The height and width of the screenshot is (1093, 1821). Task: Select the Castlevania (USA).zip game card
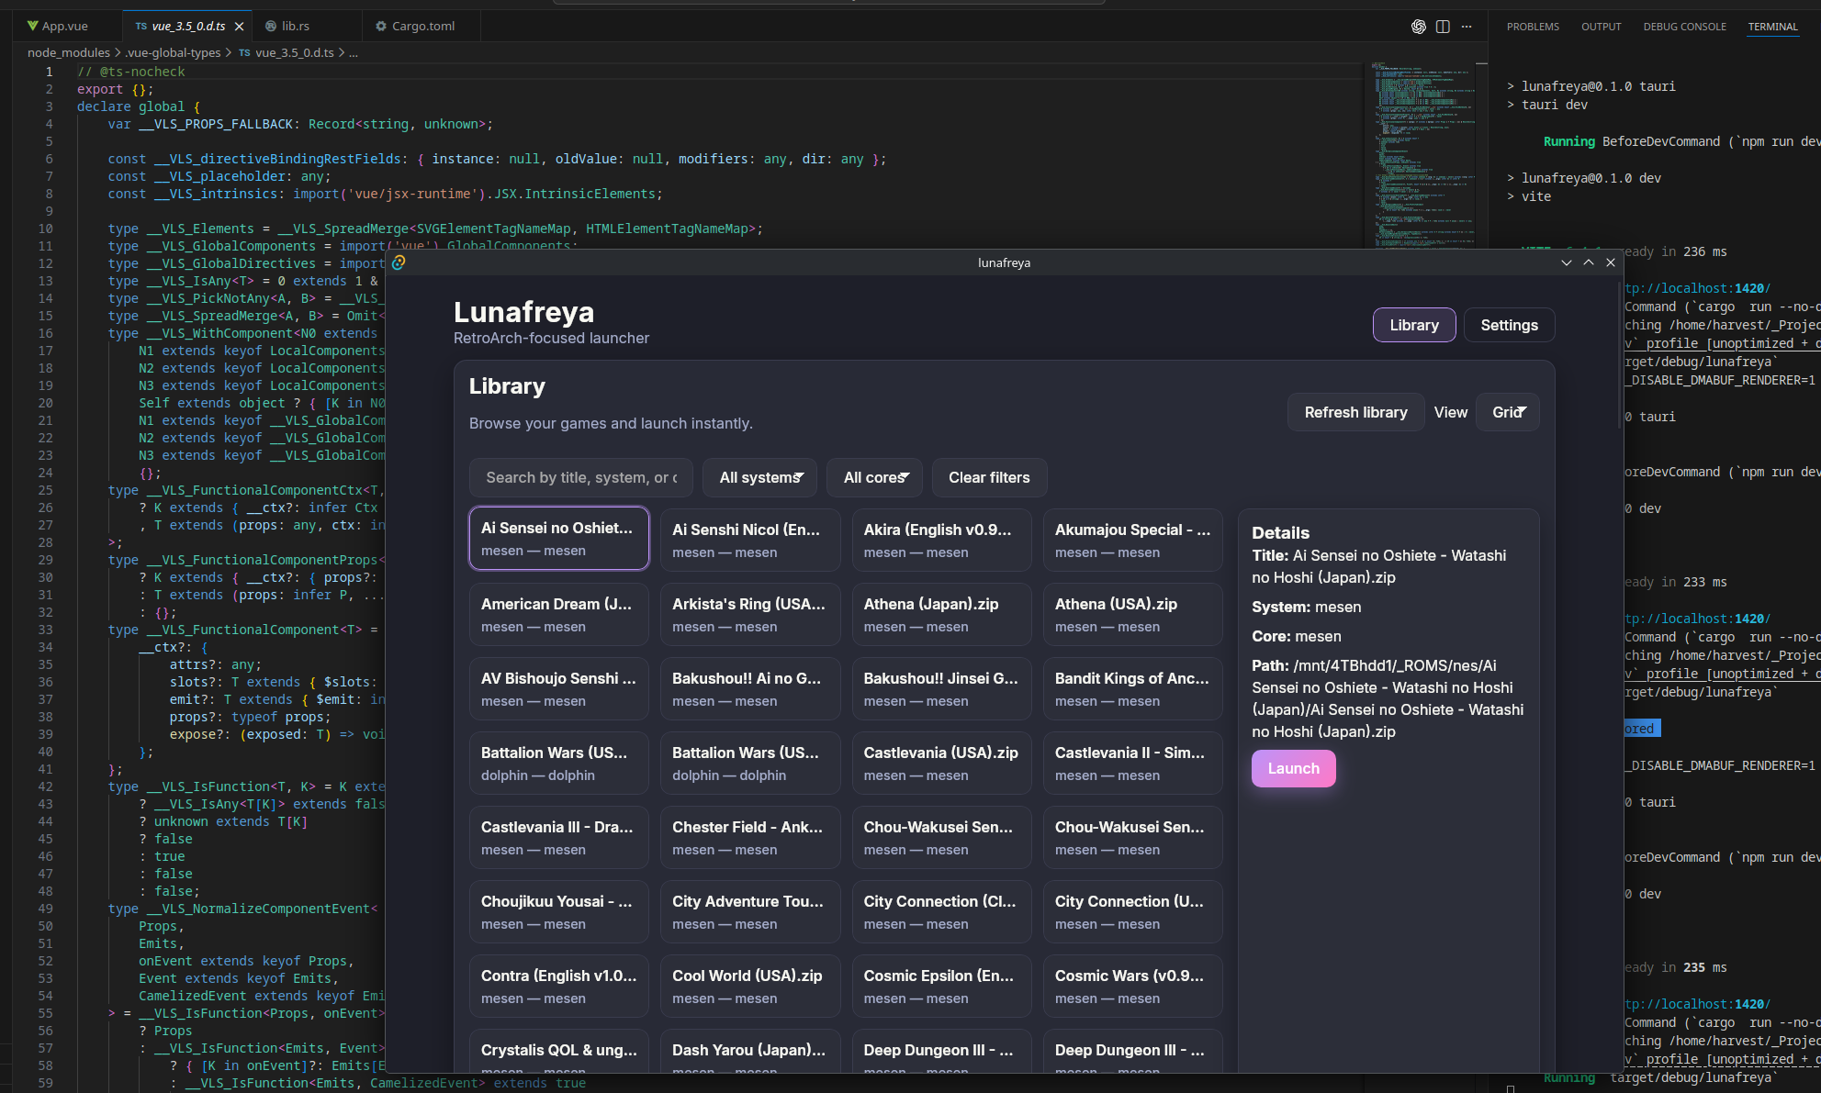[940, 763]
